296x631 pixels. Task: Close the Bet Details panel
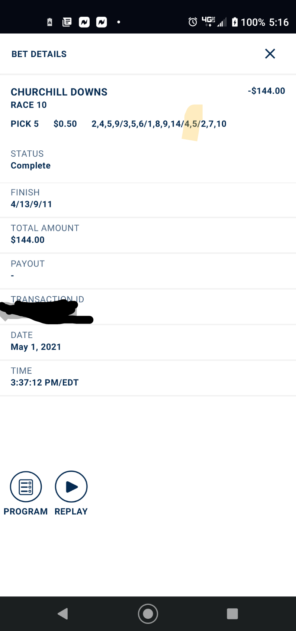coord(270,54)
